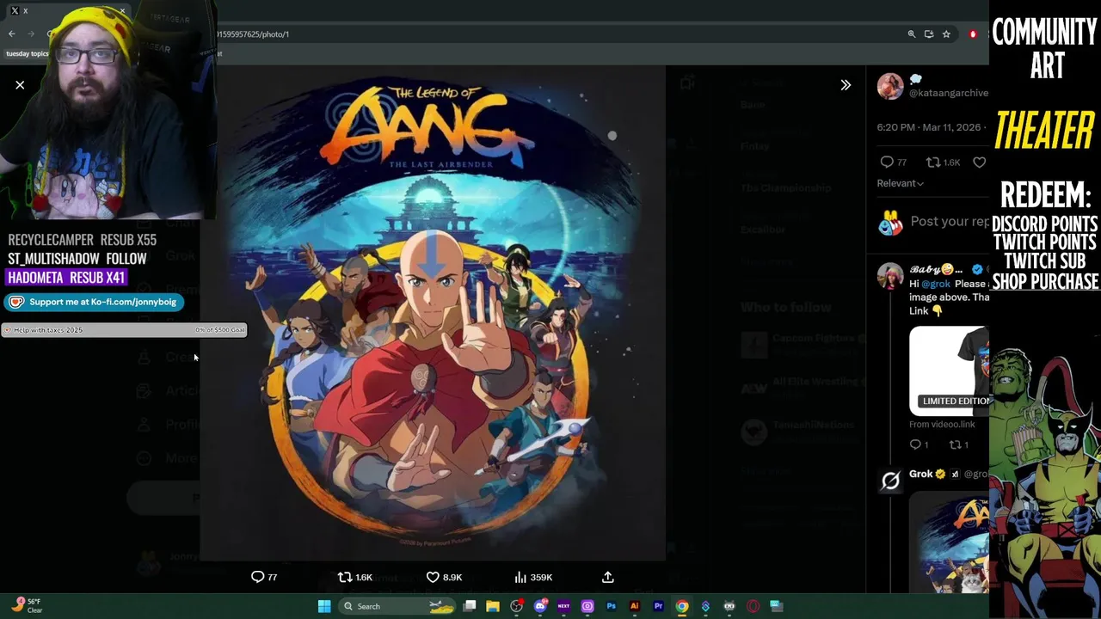Close the photo viewer with the X

point(20,85)
